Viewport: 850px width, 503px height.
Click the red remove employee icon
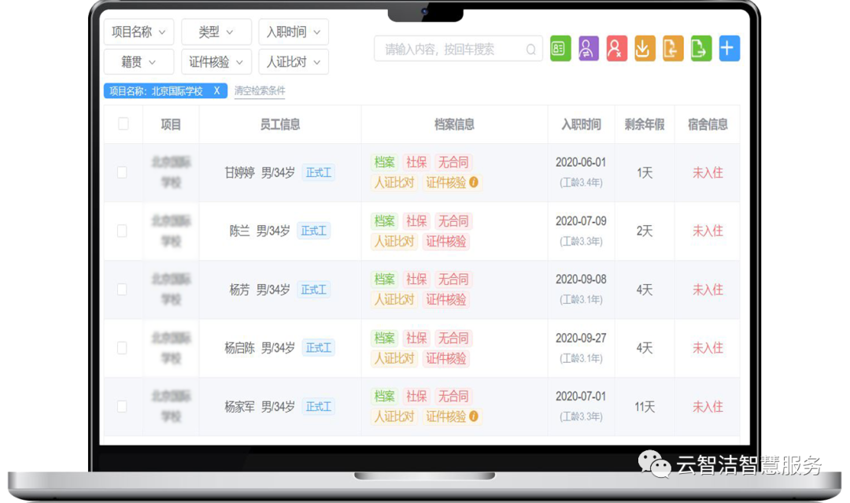click(x=616, y=49)
